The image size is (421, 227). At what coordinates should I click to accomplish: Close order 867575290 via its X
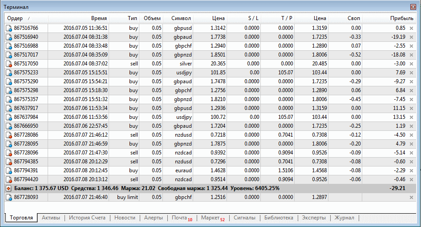click(x=411, y=81)
